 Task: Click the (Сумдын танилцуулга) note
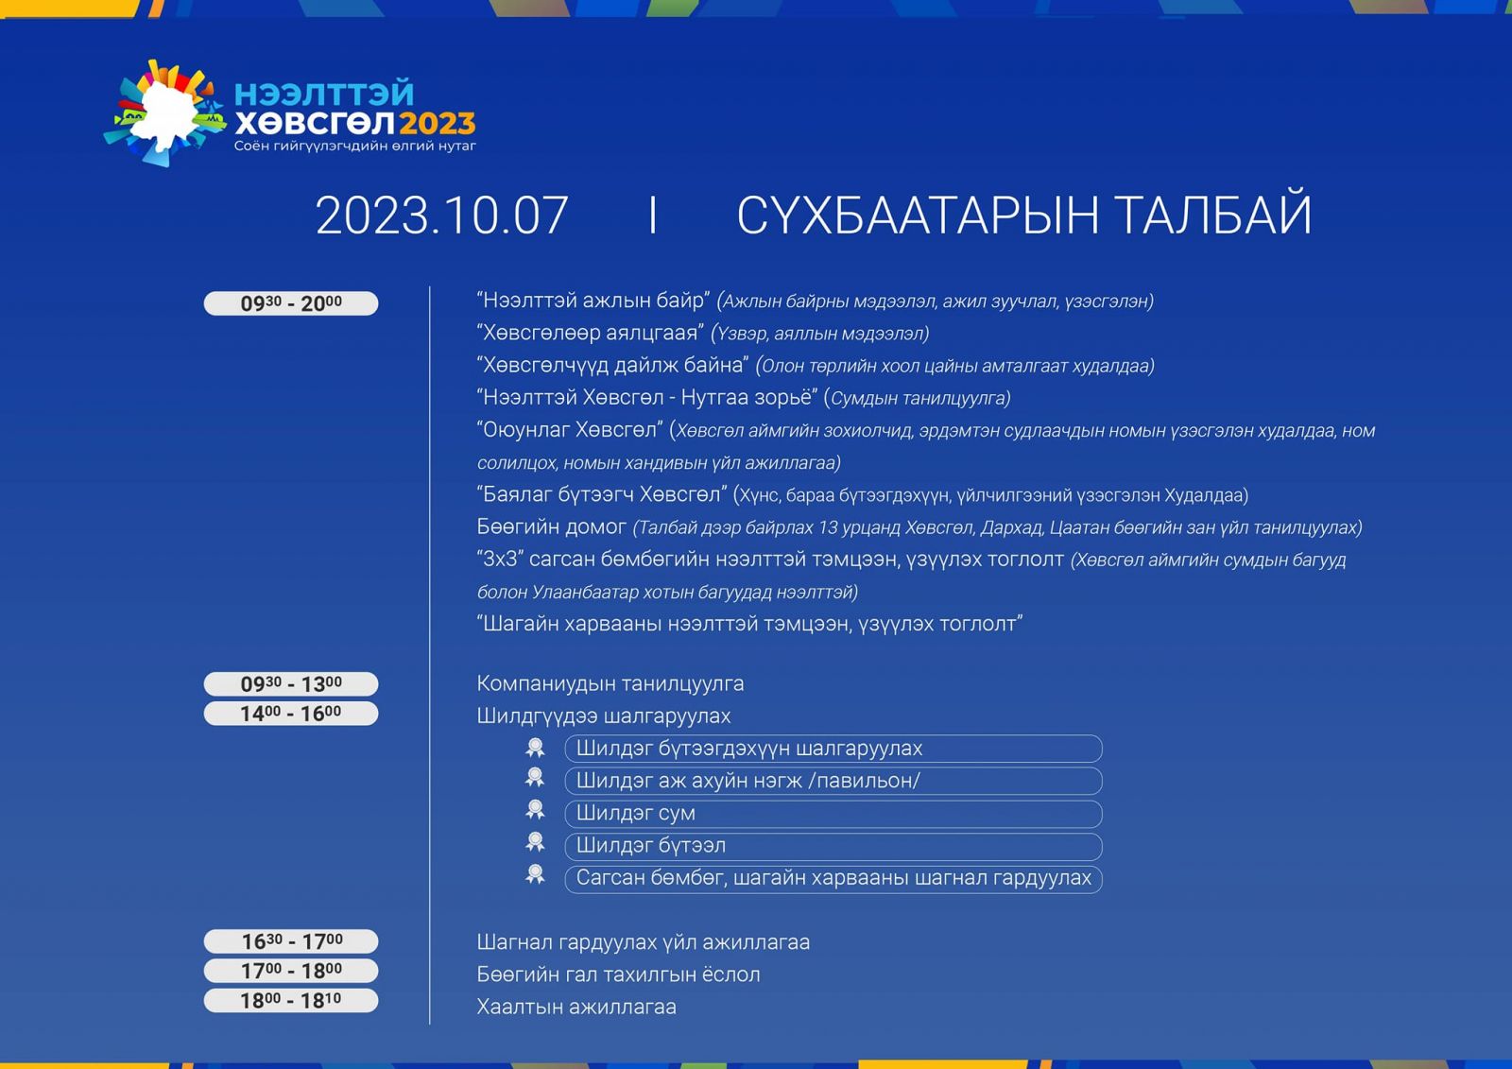click(918, 398)
